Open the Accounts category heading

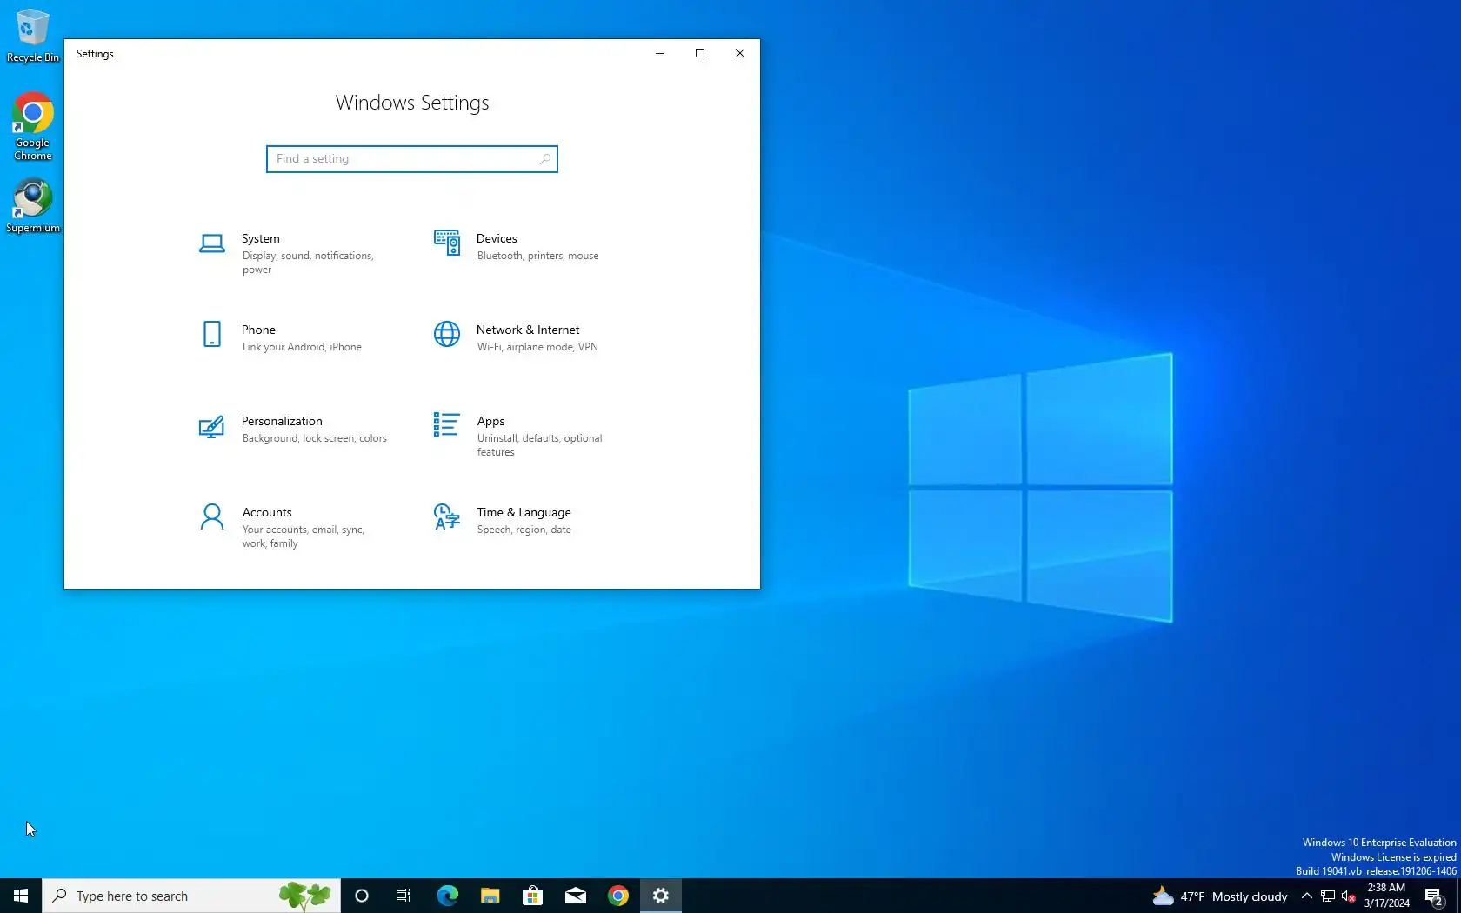267,512
